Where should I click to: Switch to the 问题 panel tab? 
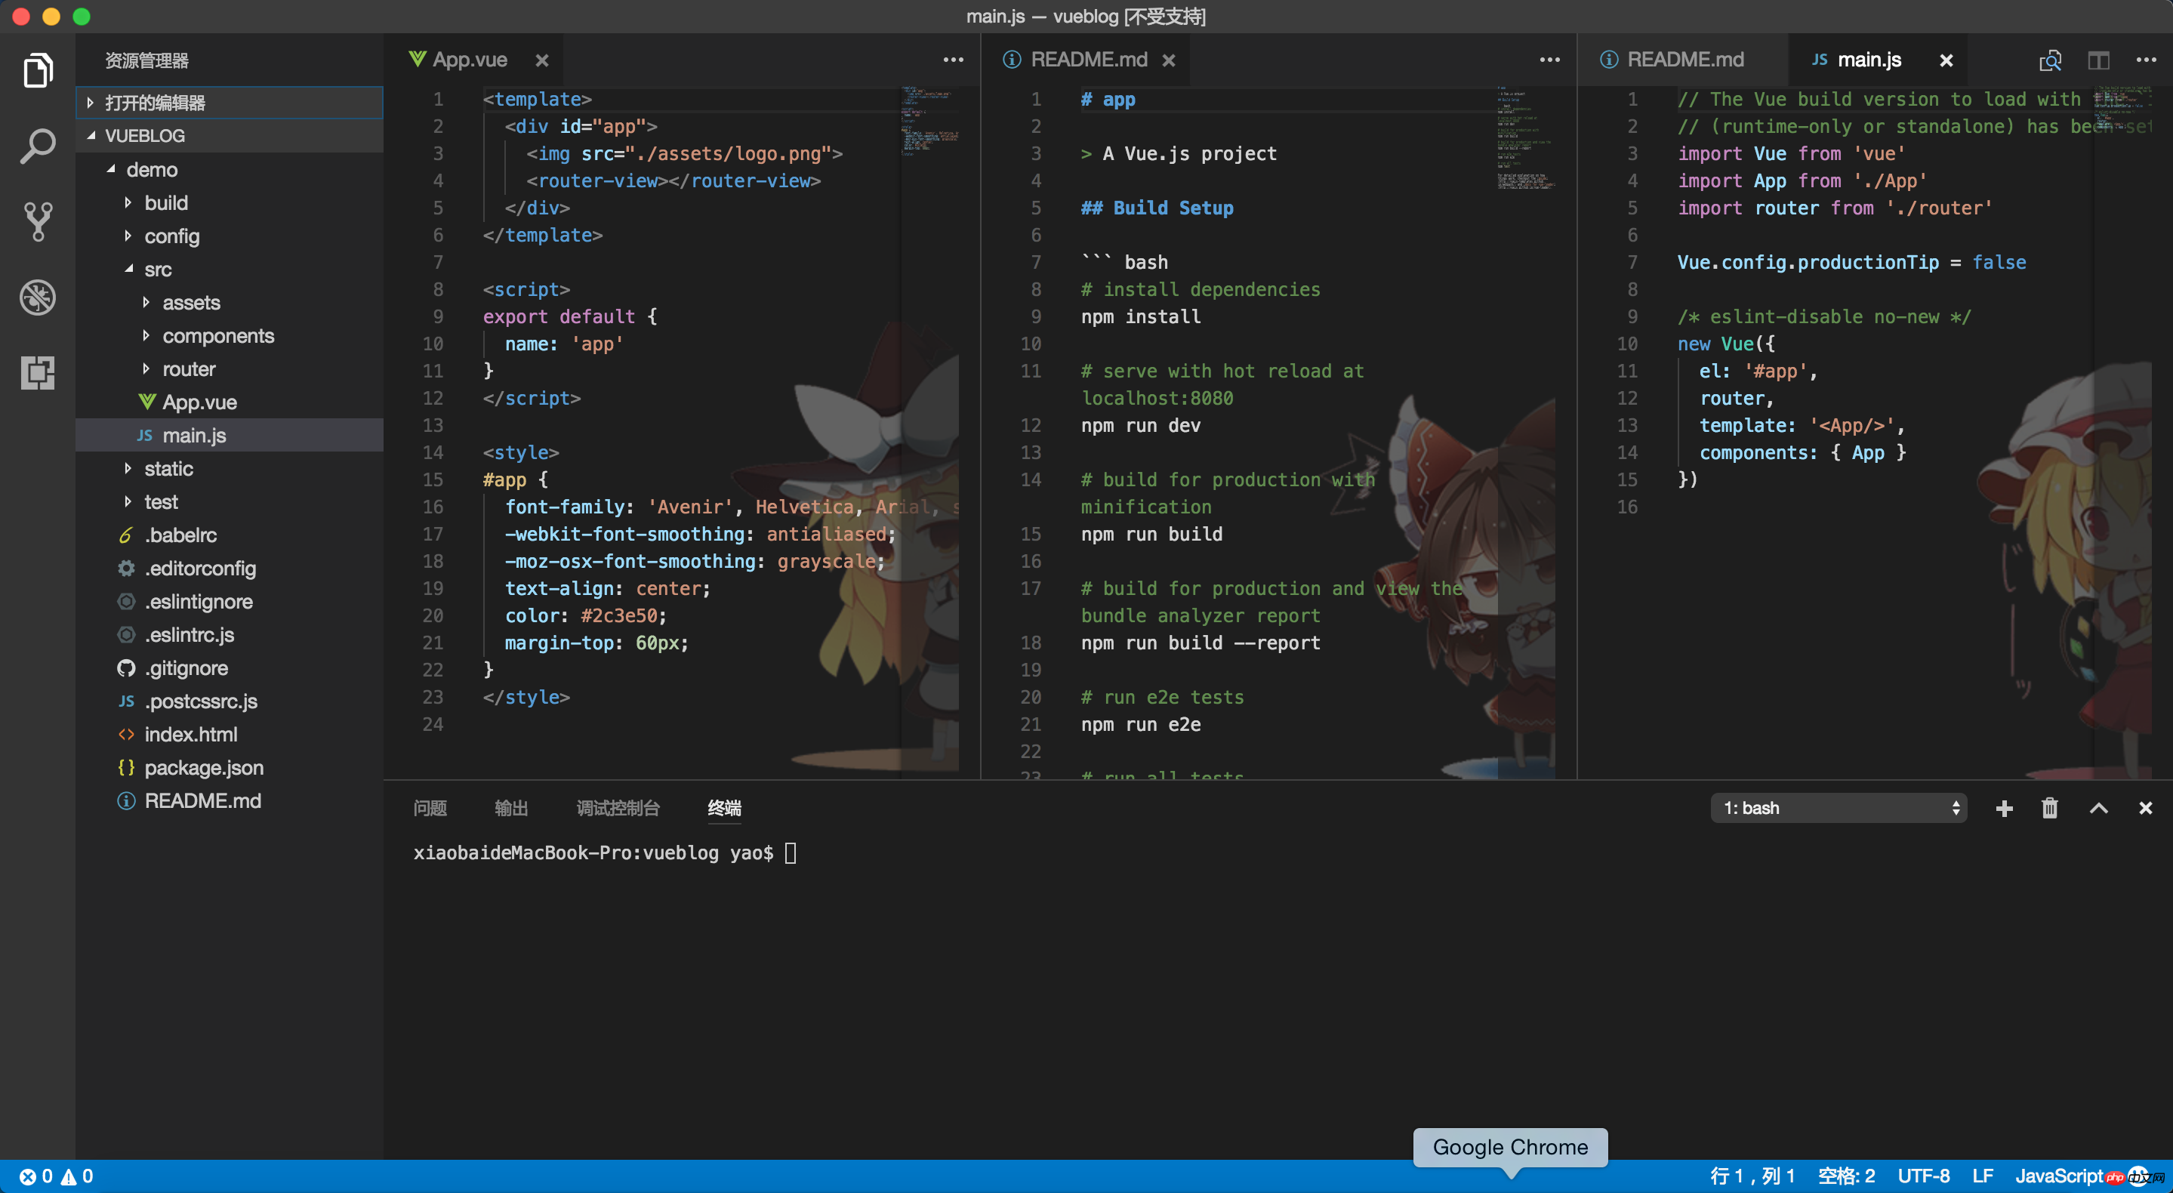[x=430, y=808]
